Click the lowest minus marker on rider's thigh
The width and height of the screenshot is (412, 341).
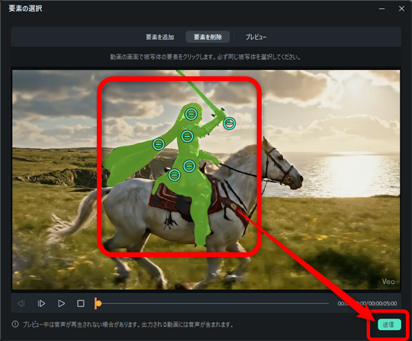(175, 175)
